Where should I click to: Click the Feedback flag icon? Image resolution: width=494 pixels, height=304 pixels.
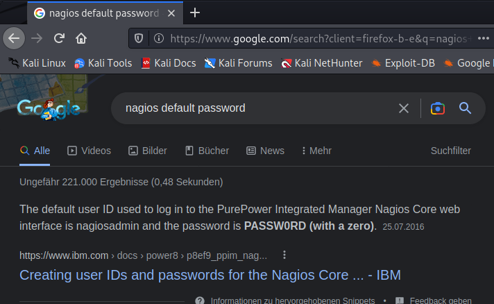click(400, 301)
